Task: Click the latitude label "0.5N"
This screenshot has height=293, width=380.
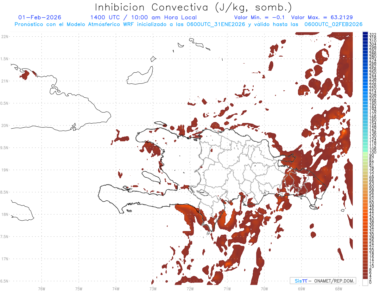Action: [4, 103]
